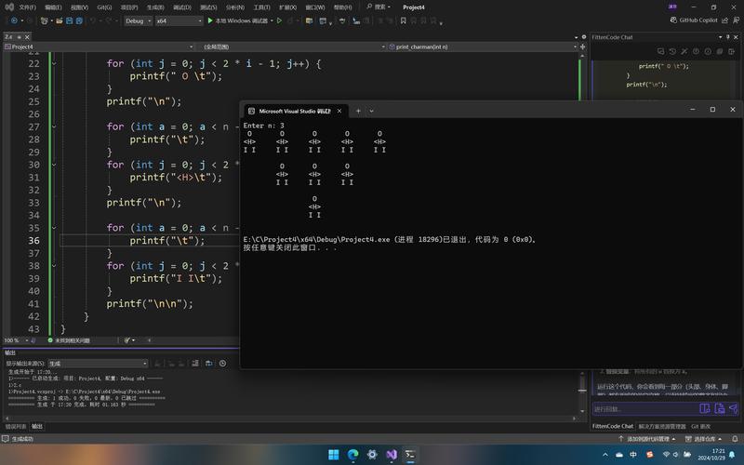Open the Debug configuration dropdown
The width and height of the screenshot is (744, 465).
(x=138, y=20)
